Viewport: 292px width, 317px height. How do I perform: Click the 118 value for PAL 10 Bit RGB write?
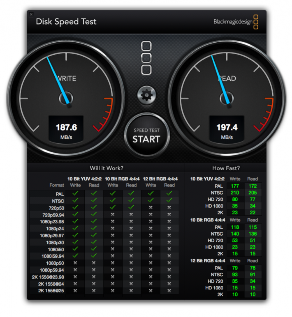pyautogui.click(x=235, y=227)
